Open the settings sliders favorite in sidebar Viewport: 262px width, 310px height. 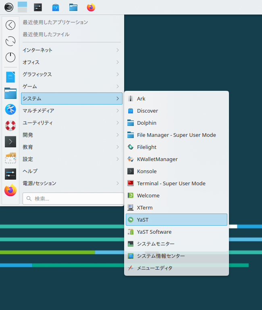pyautogui.click(x=10, y=174)
